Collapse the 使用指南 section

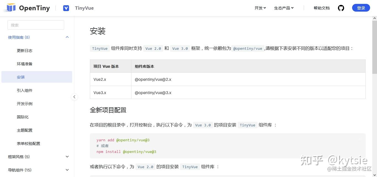coord(67,37)
